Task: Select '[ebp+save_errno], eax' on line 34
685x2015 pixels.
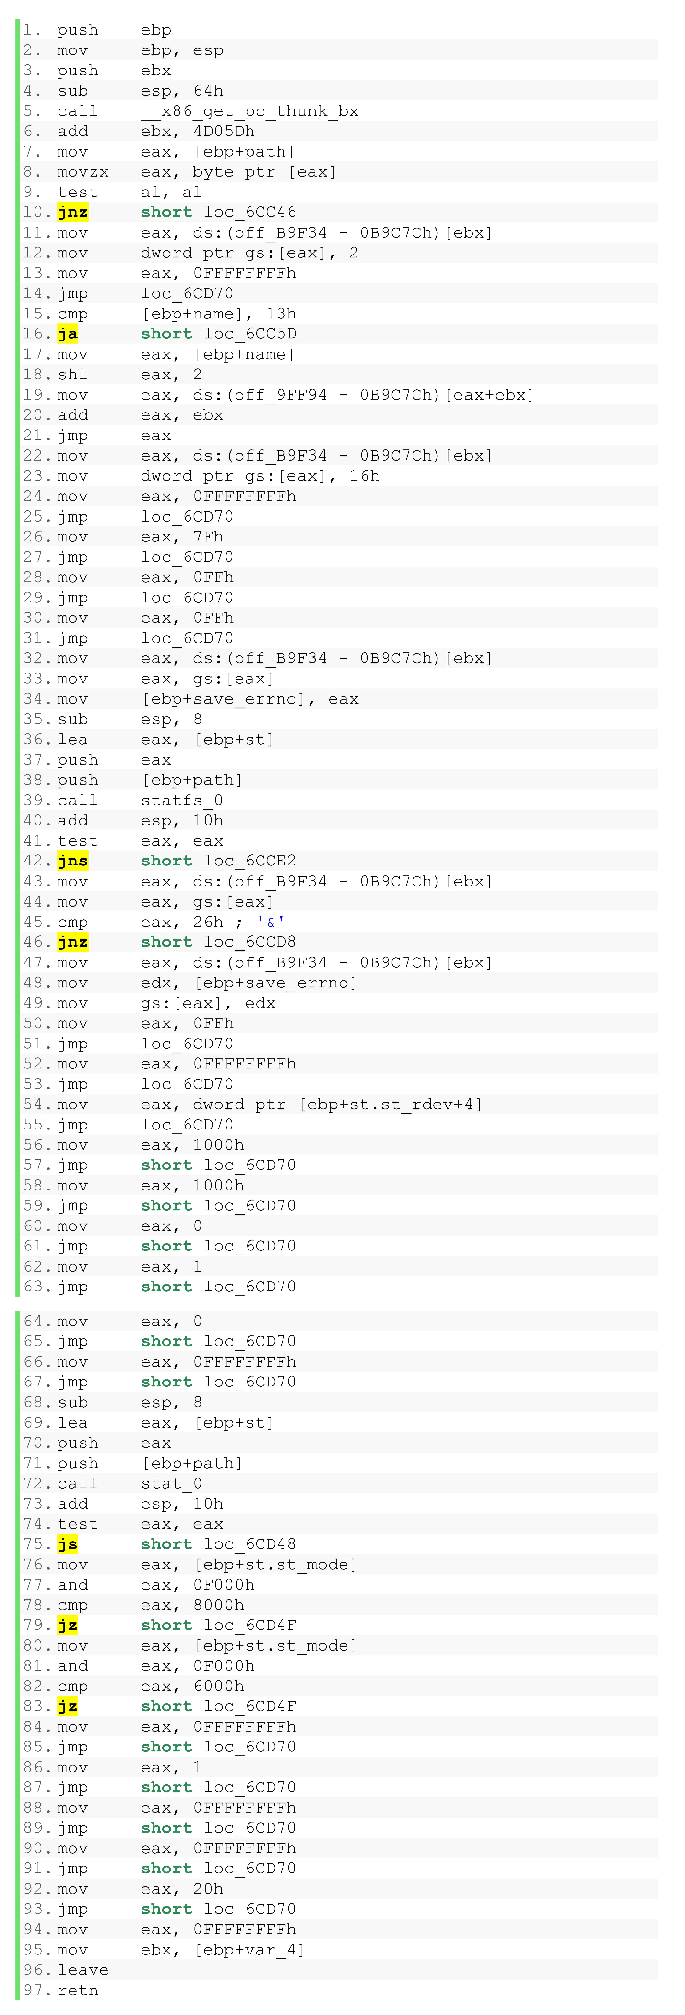Action: (x=250, y=699)
